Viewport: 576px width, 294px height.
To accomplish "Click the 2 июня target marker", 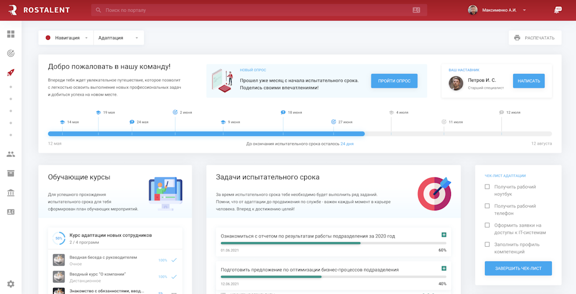I will 175,112.
